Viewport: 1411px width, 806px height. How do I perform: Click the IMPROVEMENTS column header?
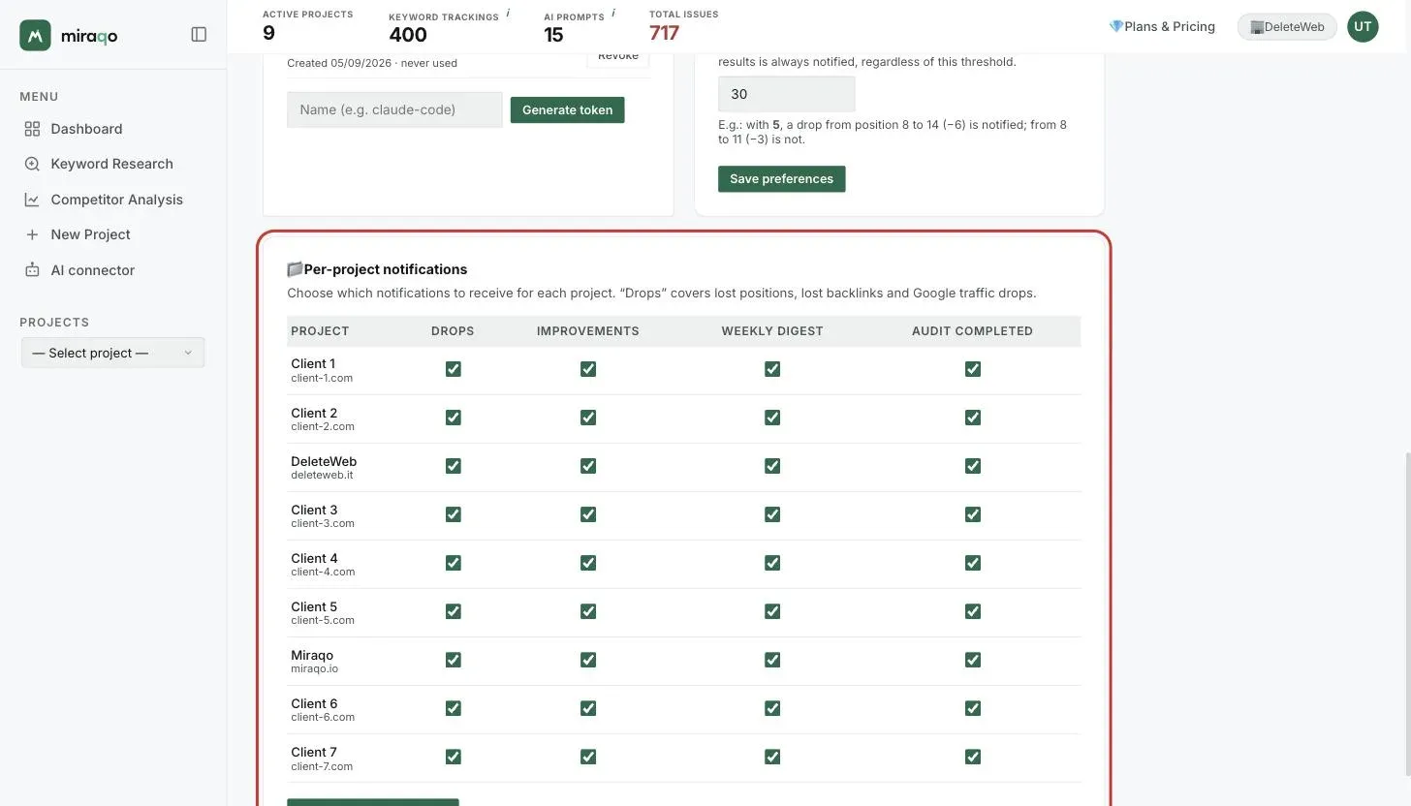tap(588, 331)
